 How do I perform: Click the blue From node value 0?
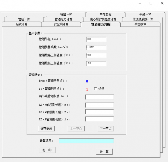(x=87, y=81)
